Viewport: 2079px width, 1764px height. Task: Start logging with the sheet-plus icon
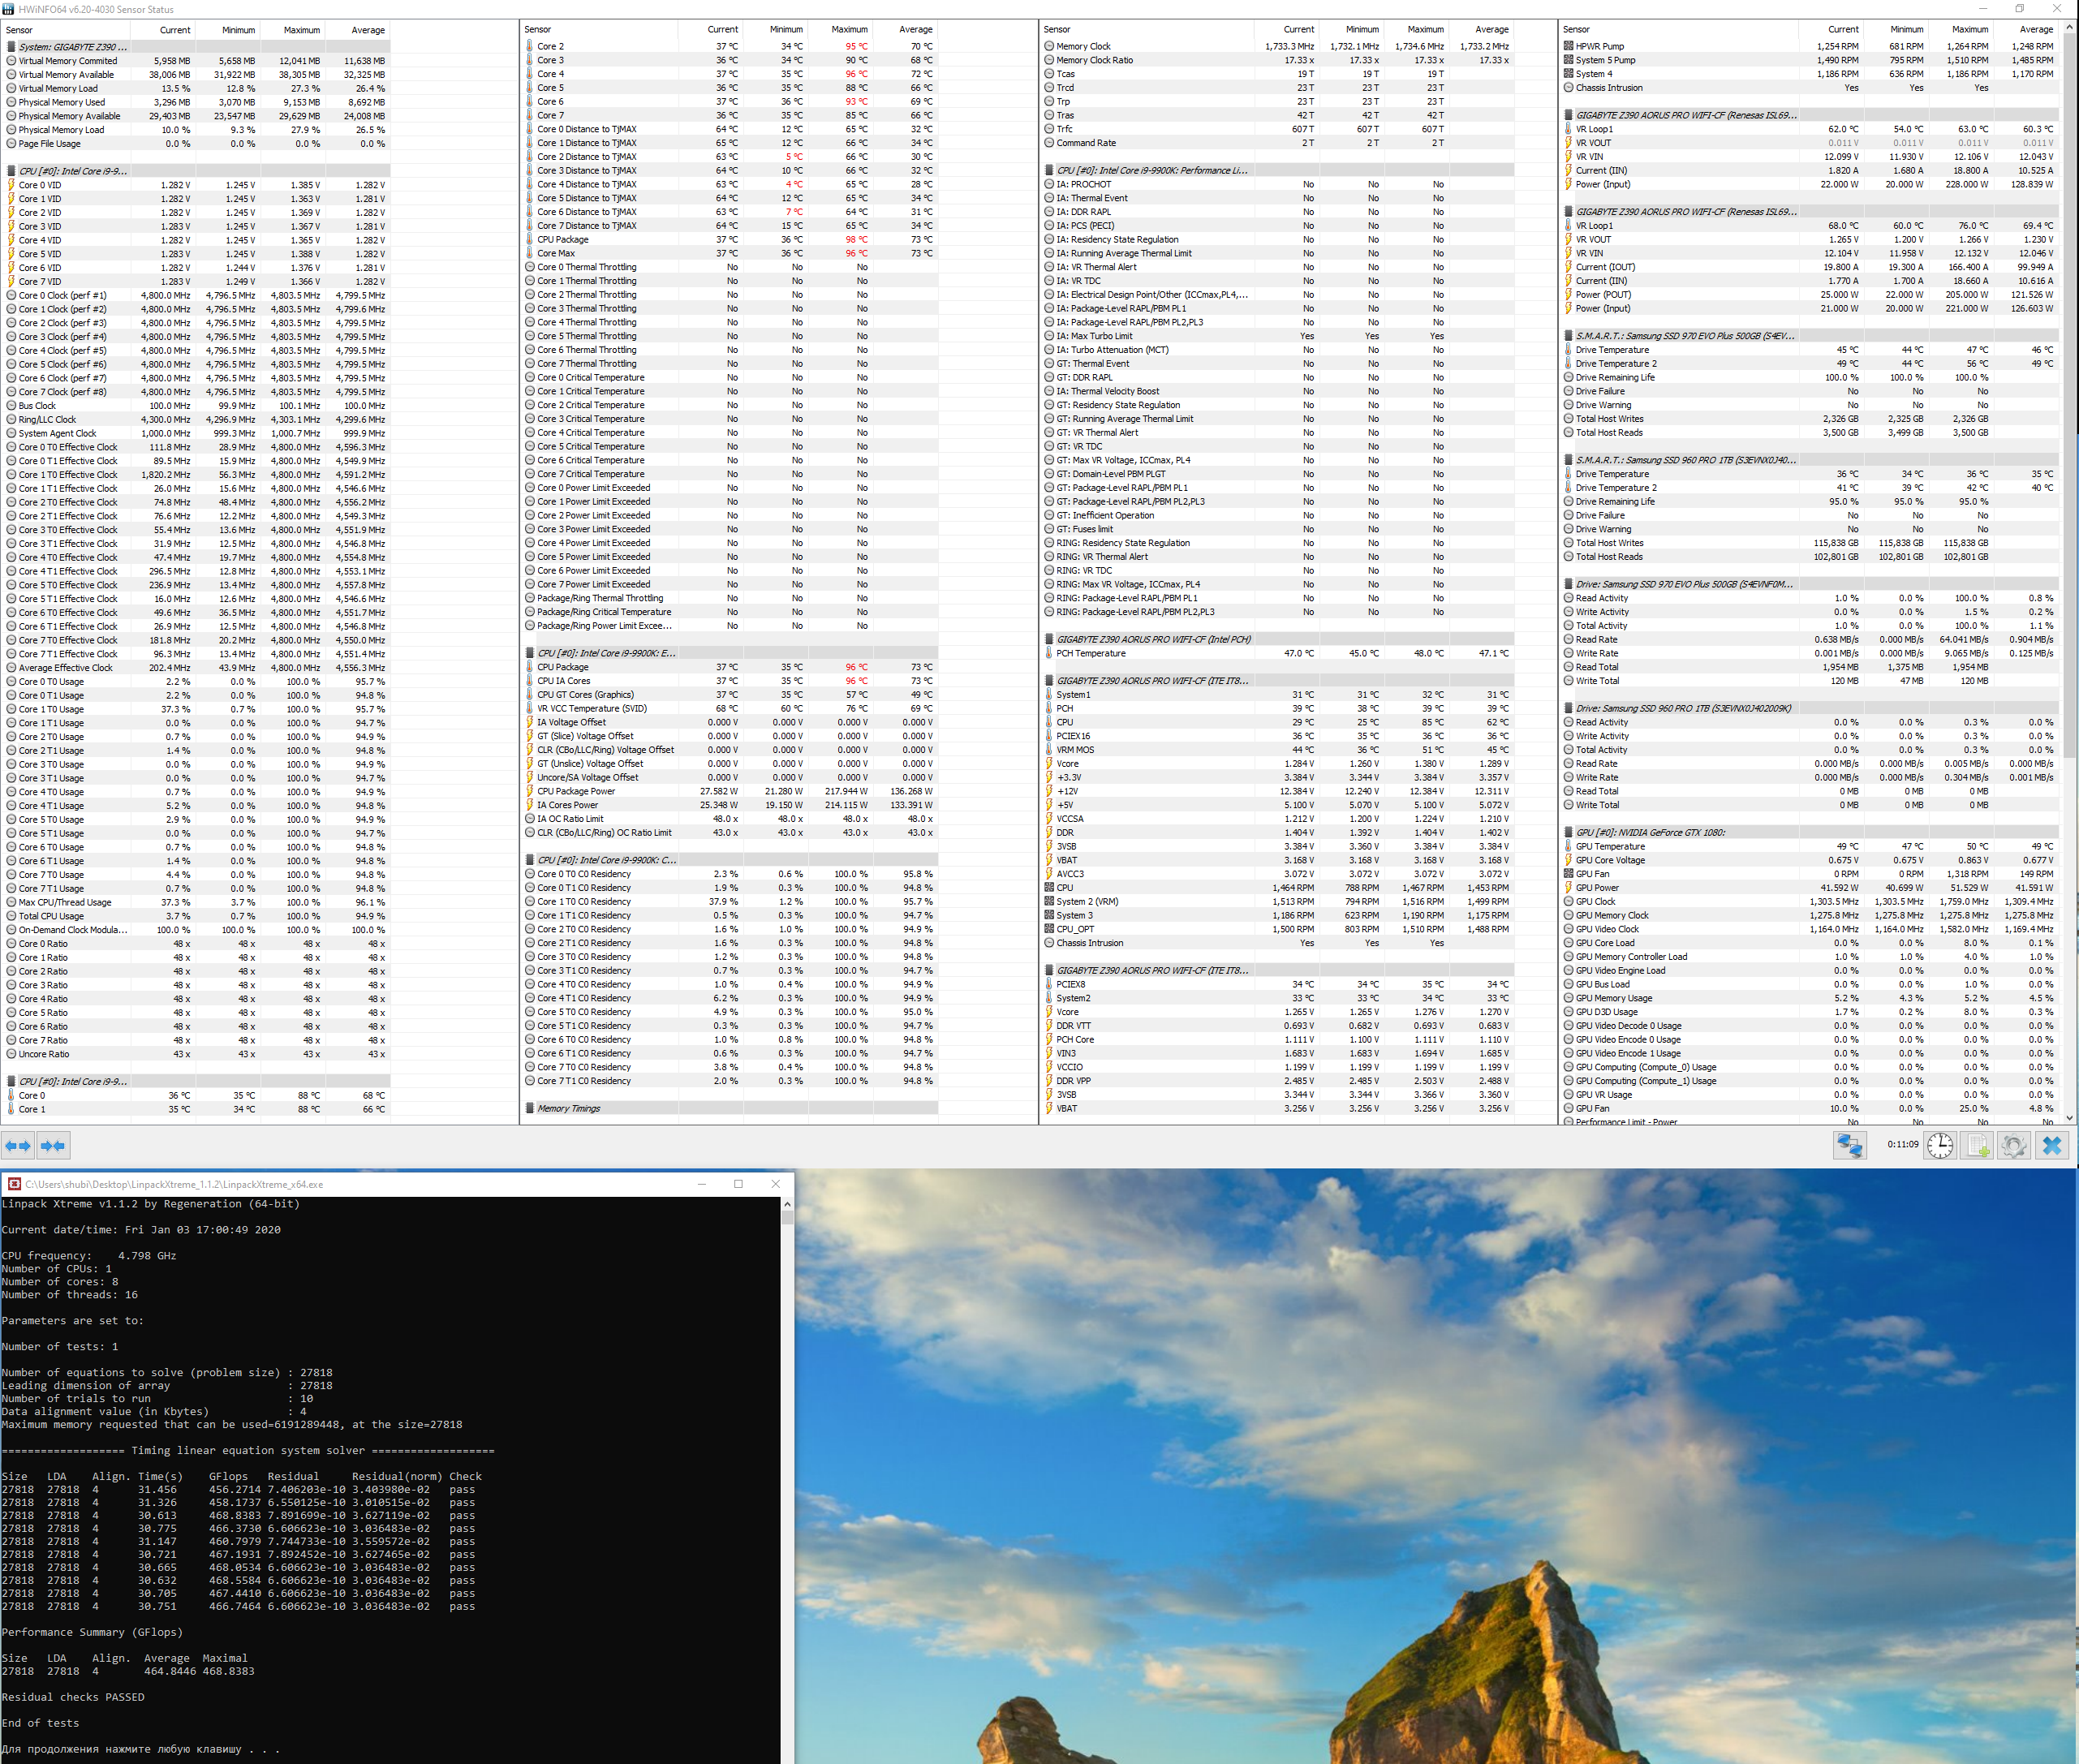1978,1146
